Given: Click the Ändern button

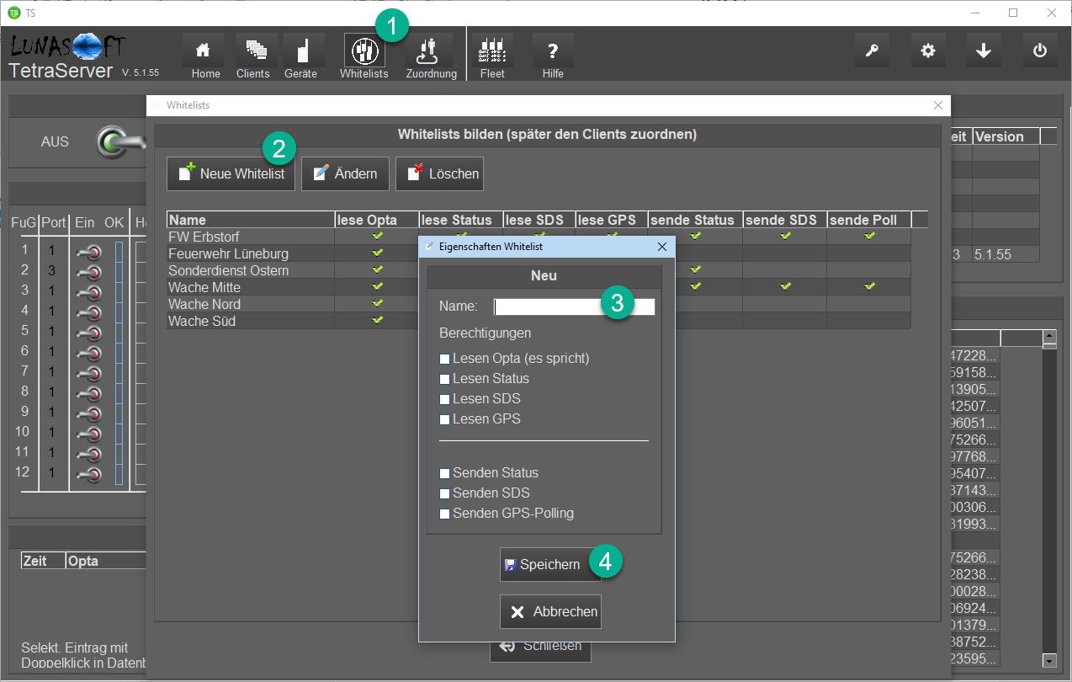Looking at the screenshot, I should 345,173.
